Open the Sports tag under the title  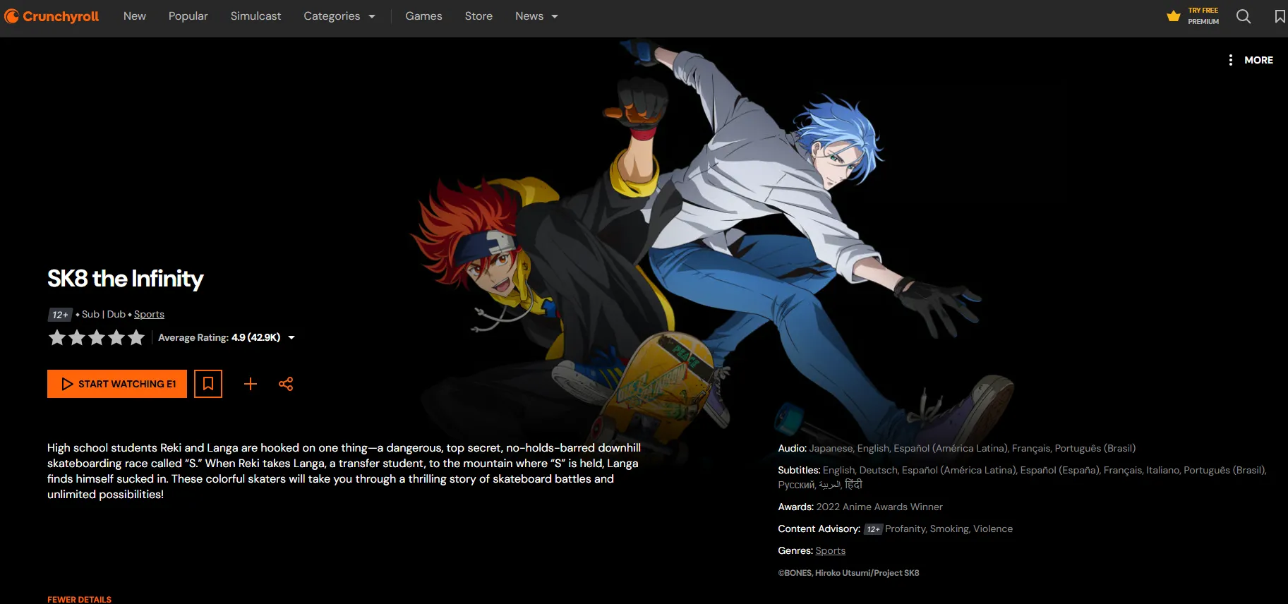[x=149, y=315]
